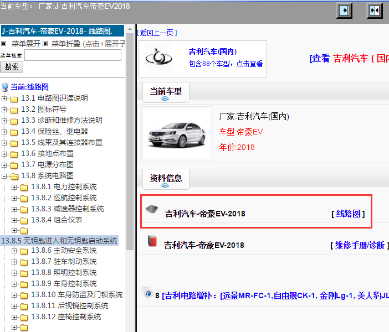Screen dimensions: 389x332
Task: Click the 菜单搜索 input field
Action: (73, 55)
